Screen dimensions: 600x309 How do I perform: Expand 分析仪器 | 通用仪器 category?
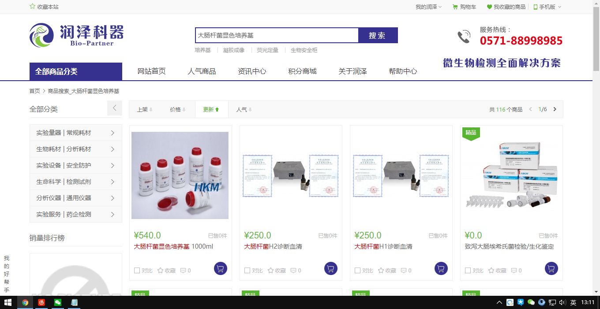(76, 198)
